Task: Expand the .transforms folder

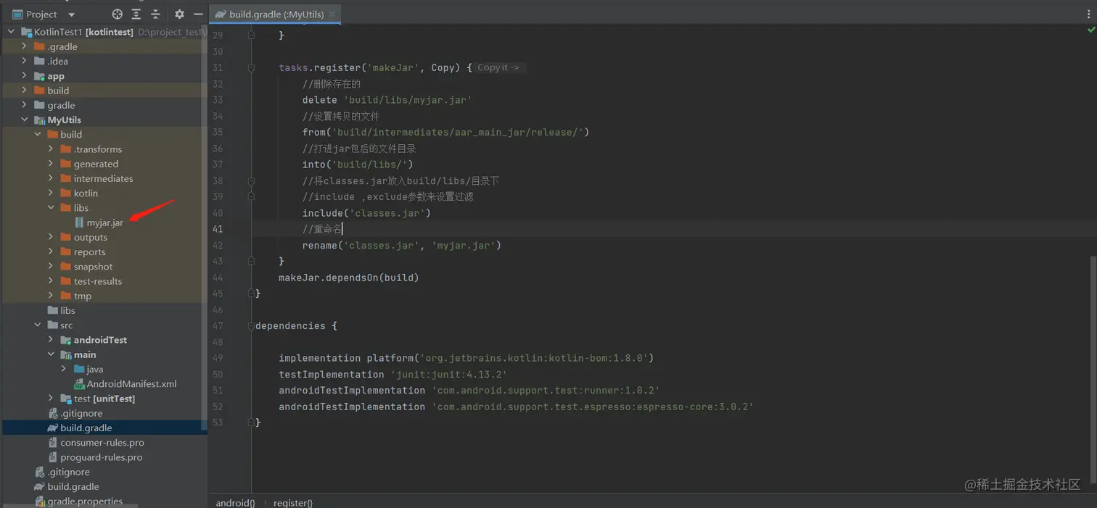Action: pos(51,149)
